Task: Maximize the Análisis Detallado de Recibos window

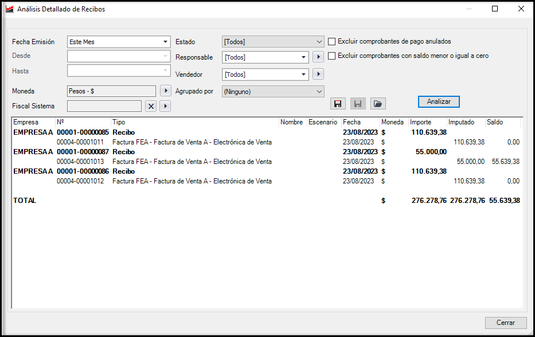Action: click(495, 9)
